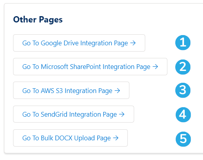The height and width of the screenshot is (160, 203).
Task: Navigate to SendGrid Integration Page
Action: tap(74, 114)
